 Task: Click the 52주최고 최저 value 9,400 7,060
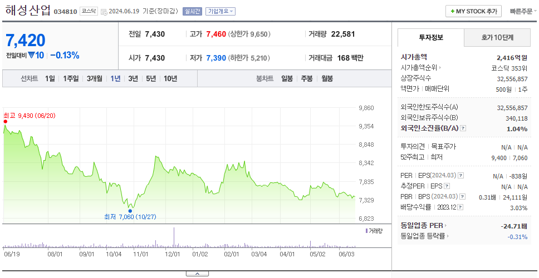click(509, 158)
